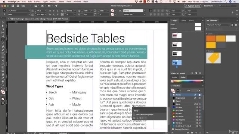
Task: Click the All Caps TT button
Action: pyautogui.click(x=50, y=11)
